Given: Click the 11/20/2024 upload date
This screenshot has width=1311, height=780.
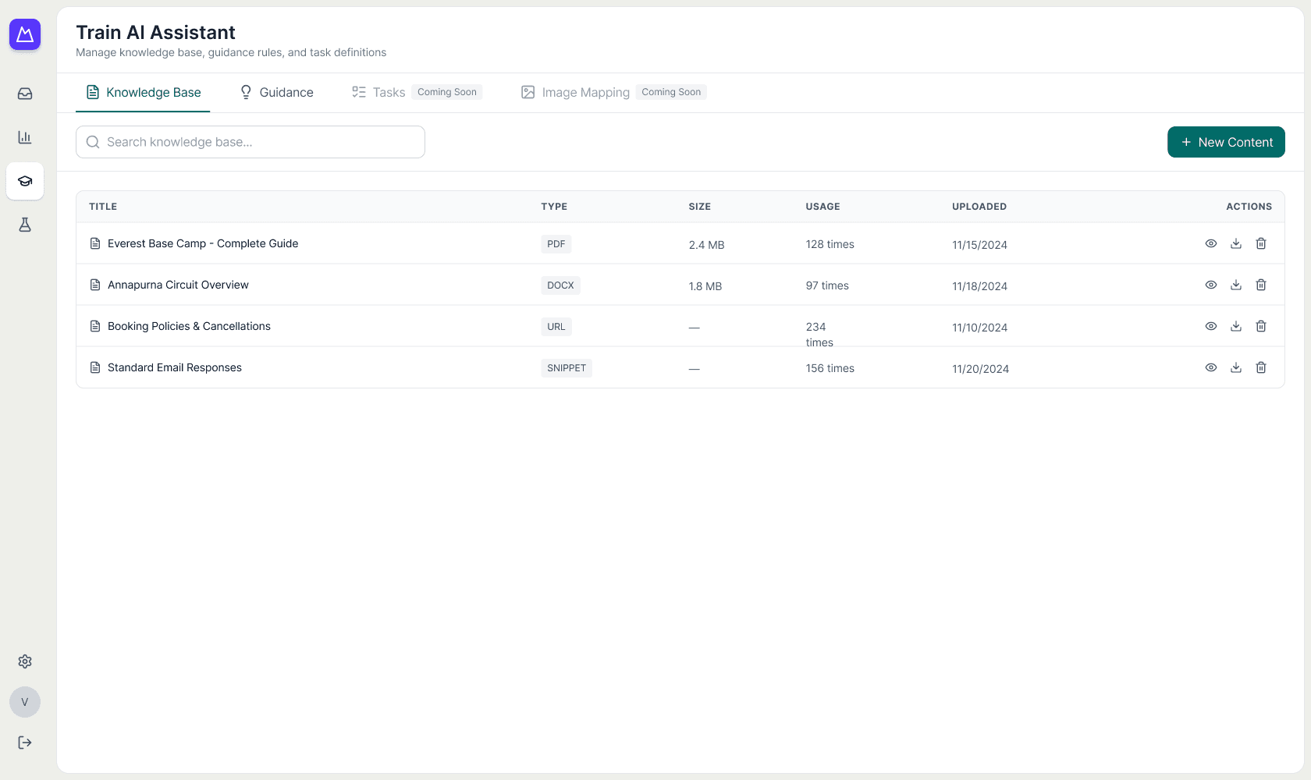Looking at the screenshot, I should click(980, 369).
